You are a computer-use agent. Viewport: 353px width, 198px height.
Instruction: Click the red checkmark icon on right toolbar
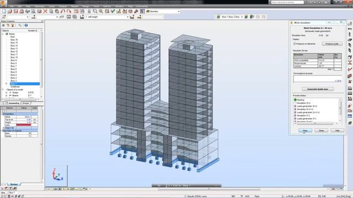pos(350,69)
